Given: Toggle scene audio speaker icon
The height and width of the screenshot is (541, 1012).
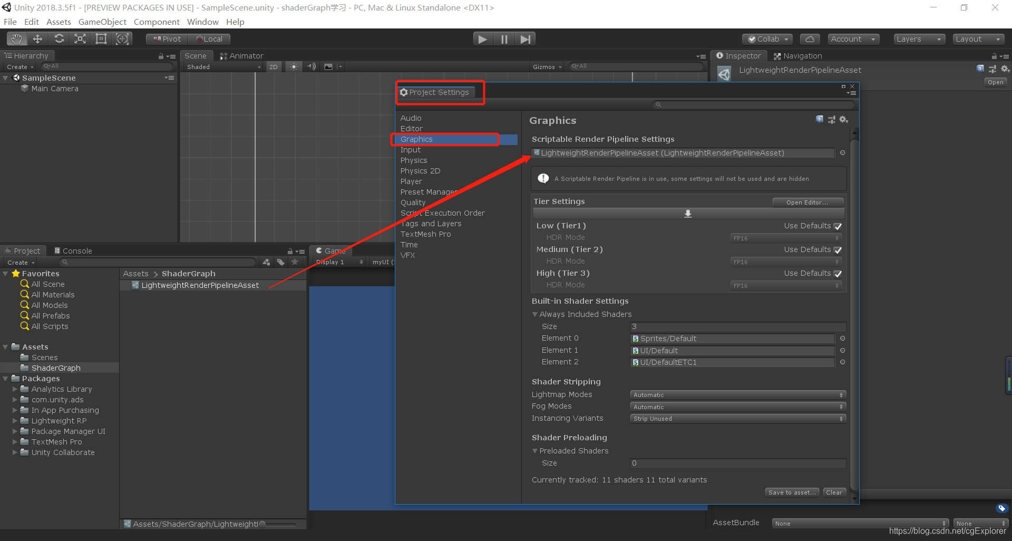Looking at the screenshot, I should tap(312, 66).
